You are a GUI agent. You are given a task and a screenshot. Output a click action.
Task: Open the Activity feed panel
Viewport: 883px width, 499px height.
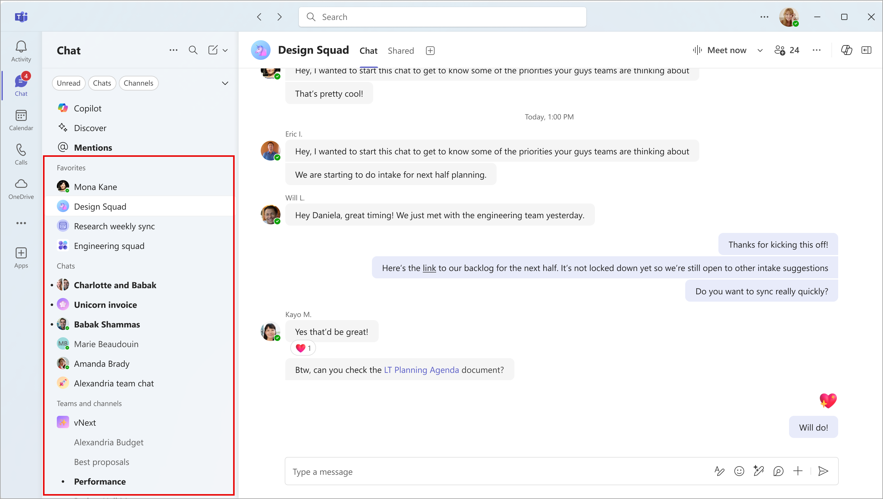(21, 50)
